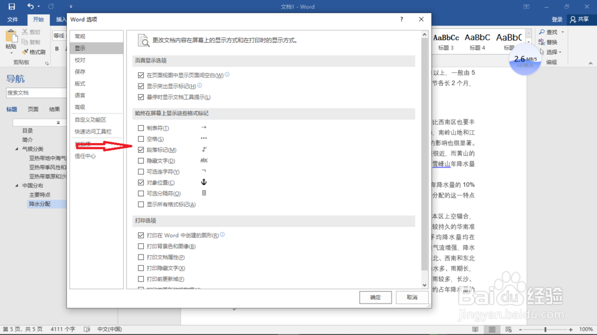Image resolution: width=597 pixels, height=335 pixels.
Task: Select Trust Center (信任中心) category
Action: [x=96, y=156]
